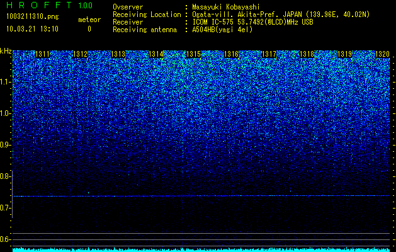Image resolution: width=396 pixels, height=252 pixels.
Task: Click the A504HB(yagi 4el) antenna value
Action: [222, 30]
